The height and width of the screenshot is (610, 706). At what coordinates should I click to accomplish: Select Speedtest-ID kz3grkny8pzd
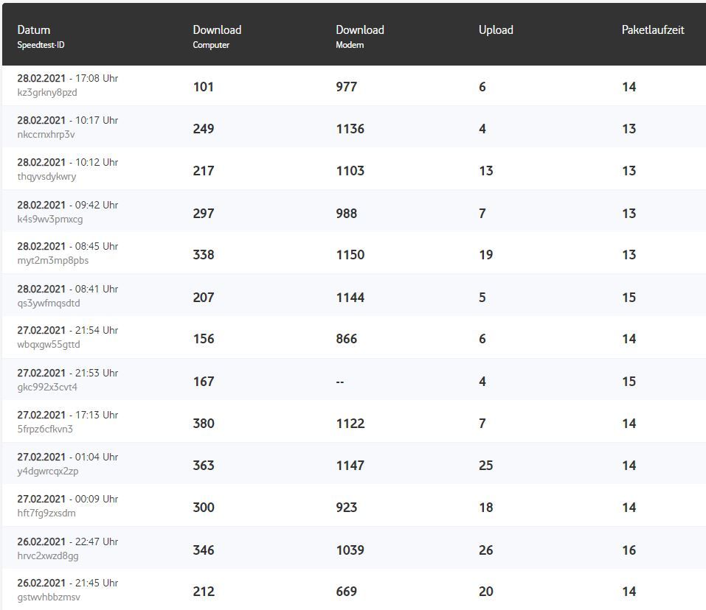[x=47, y=93]
